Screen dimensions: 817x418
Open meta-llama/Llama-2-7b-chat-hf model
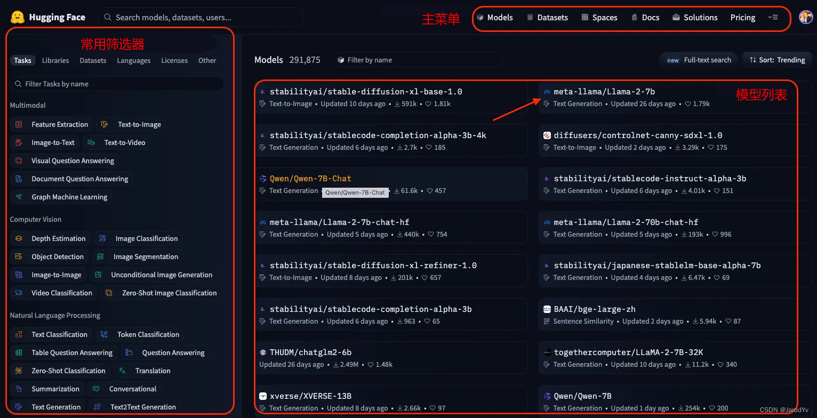(391, 227)
